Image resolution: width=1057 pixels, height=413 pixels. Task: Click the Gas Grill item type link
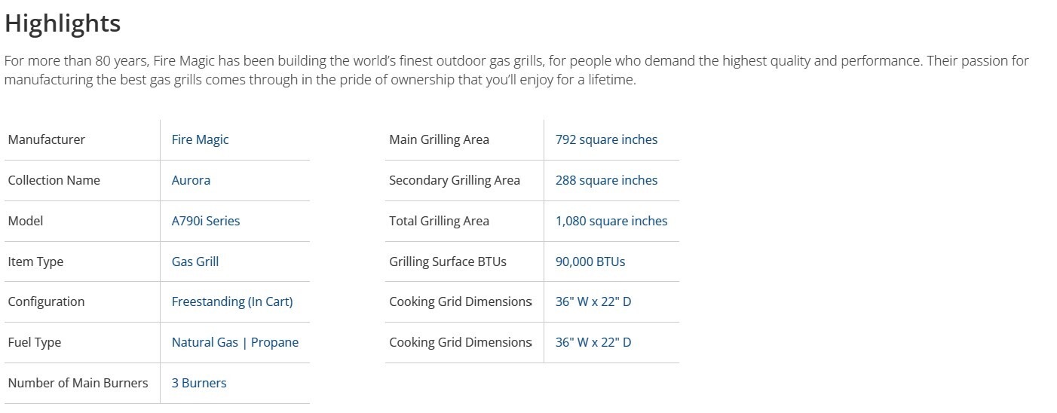coord(195,262)
